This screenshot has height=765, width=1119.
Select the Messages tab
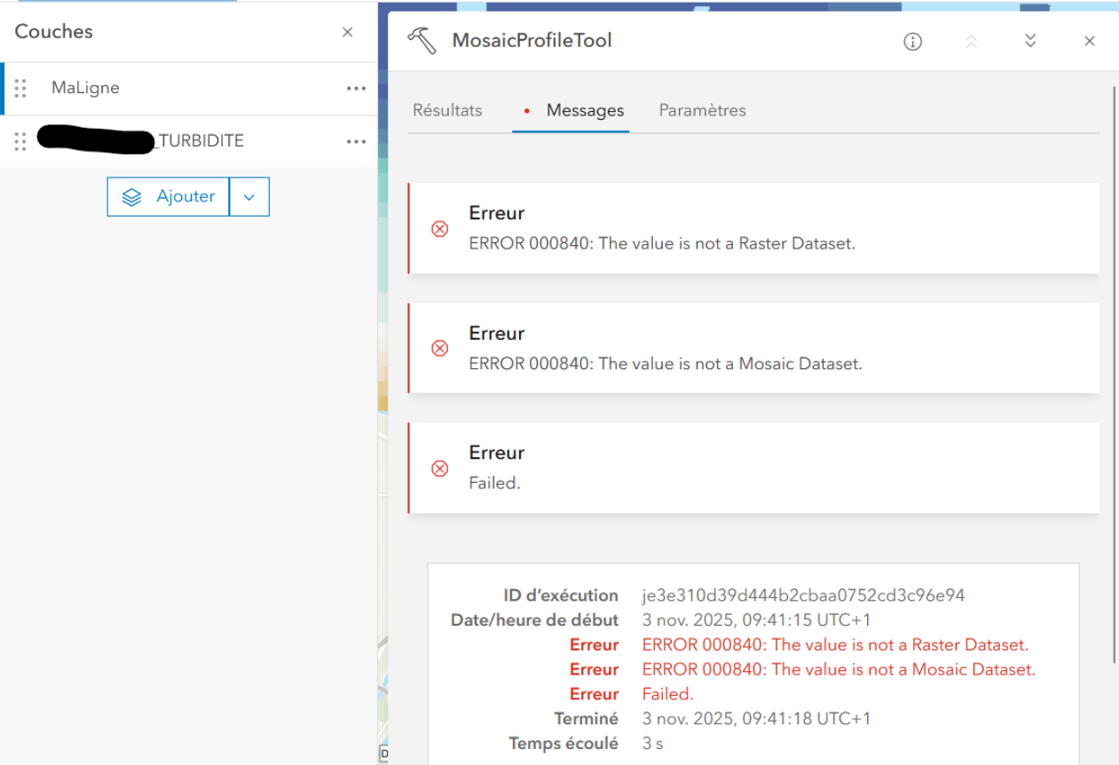point(585,110)
